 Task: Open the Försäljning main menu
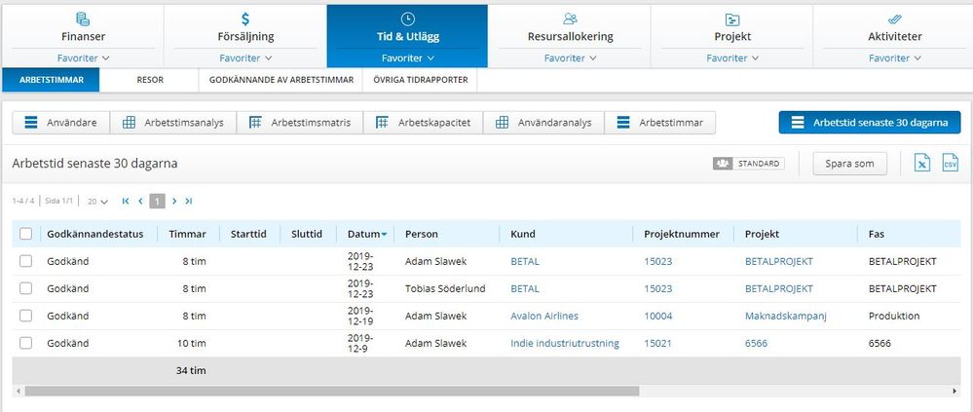[x=245, y=37]
